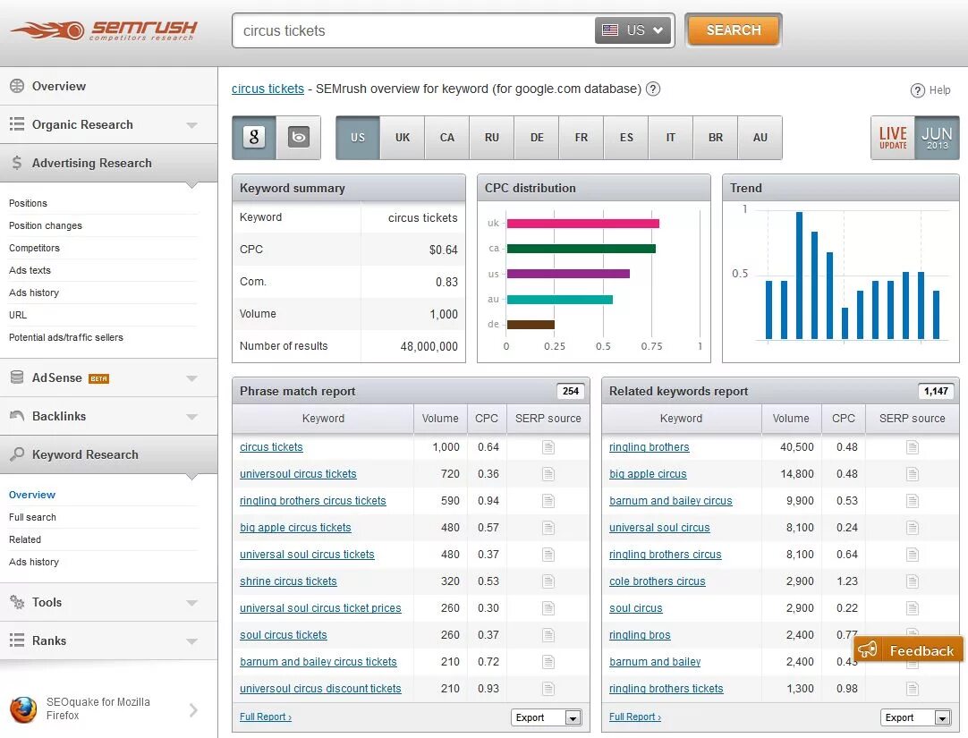Open SERP source for circus tickets row
Screen dimensions: 968x738
(x=548, y=447)
